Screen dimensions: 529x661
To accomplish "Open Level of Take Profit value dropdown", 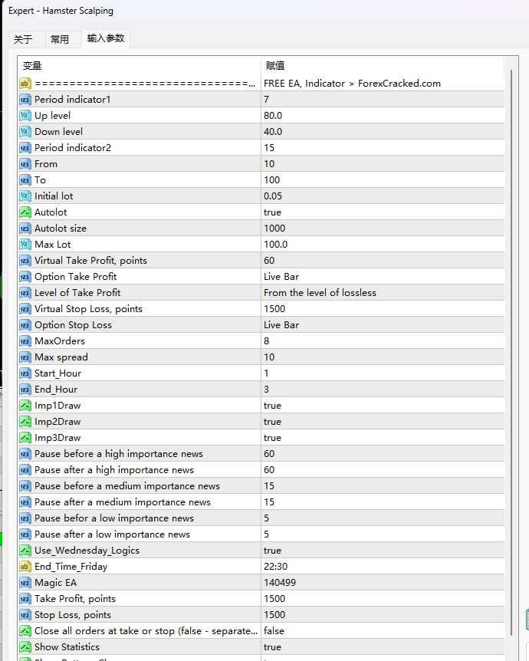I will click(320, 293).
